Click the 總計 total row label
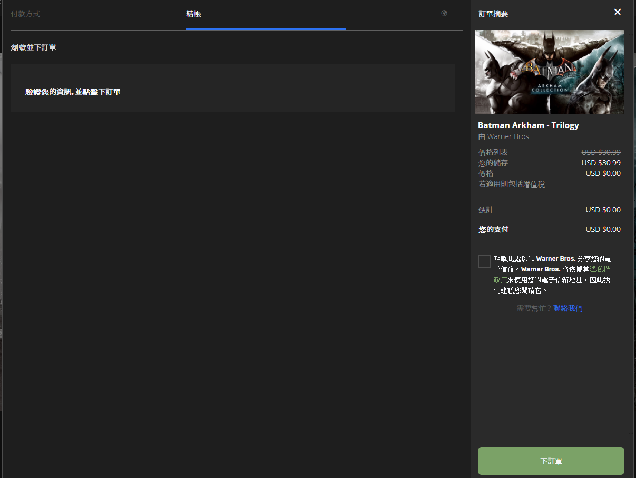This screenshot has height=478, width=636. (x=486, y=210)
